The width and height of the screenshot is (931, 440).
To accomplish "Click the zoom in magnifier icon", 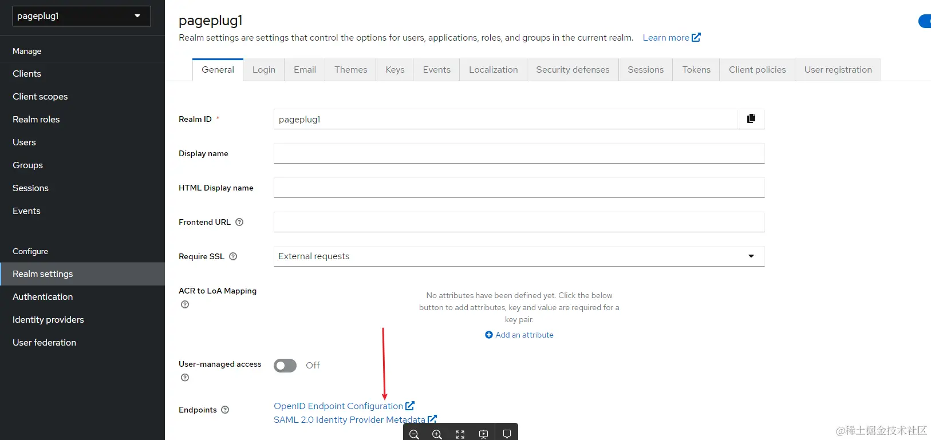I will coord(437,434).
